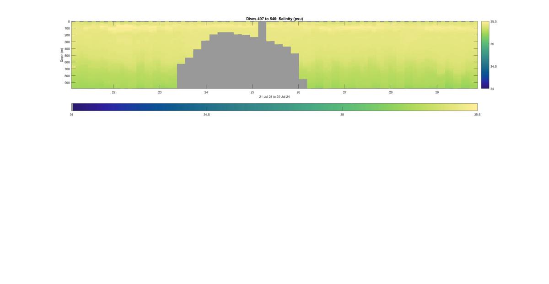
Task: Select the x-axis tick label "29"
Action: 437,92
